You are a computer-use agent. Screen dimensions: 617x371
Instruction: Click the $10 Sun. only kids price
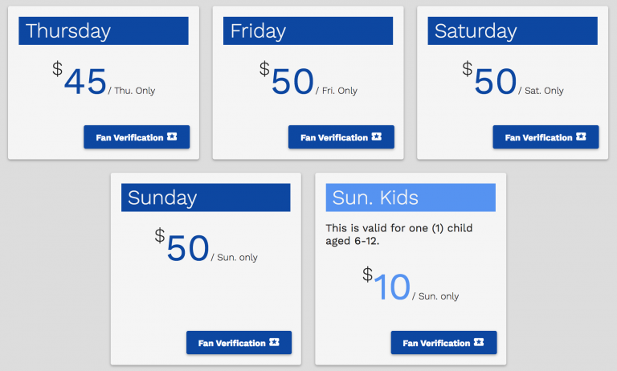coord(411,284)
